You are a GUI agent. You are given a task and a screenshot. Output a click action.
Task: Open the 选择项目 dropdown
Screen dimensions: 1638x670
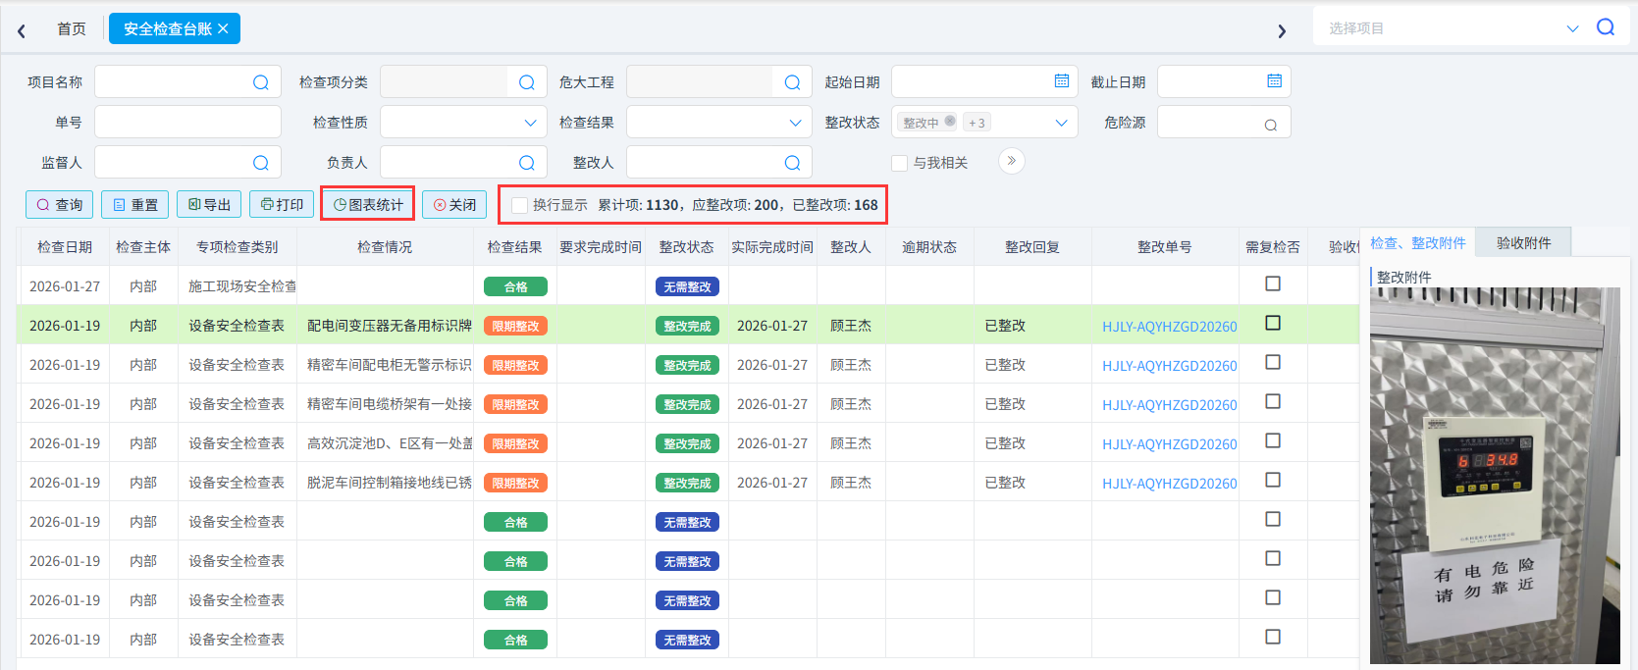coord(1572,28)
